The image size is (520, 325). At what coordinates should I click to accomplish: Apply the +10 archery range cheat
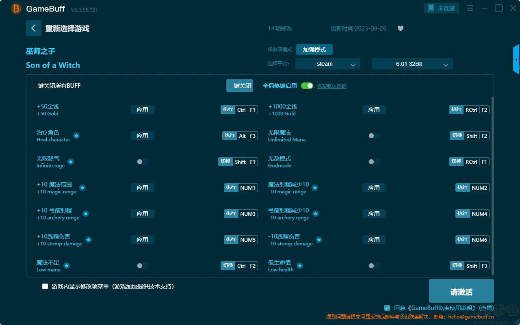[143, 214]
